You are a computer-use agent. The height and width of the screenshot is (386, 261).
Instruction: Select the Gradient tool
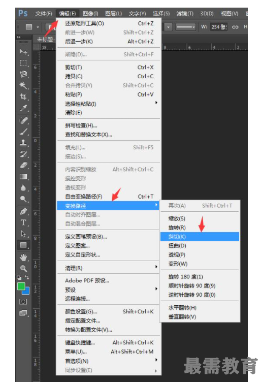24,177
